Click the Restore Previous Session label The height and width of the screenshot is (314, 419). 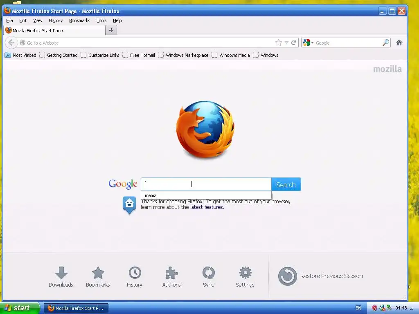click(x=331, y=276)
